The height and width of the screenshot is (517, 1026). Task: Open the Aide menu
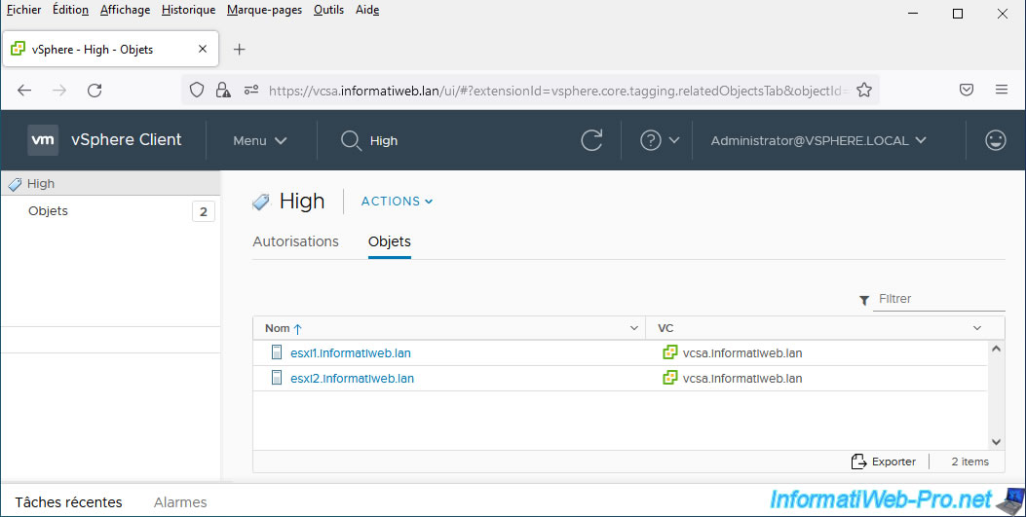coord(367,10)
